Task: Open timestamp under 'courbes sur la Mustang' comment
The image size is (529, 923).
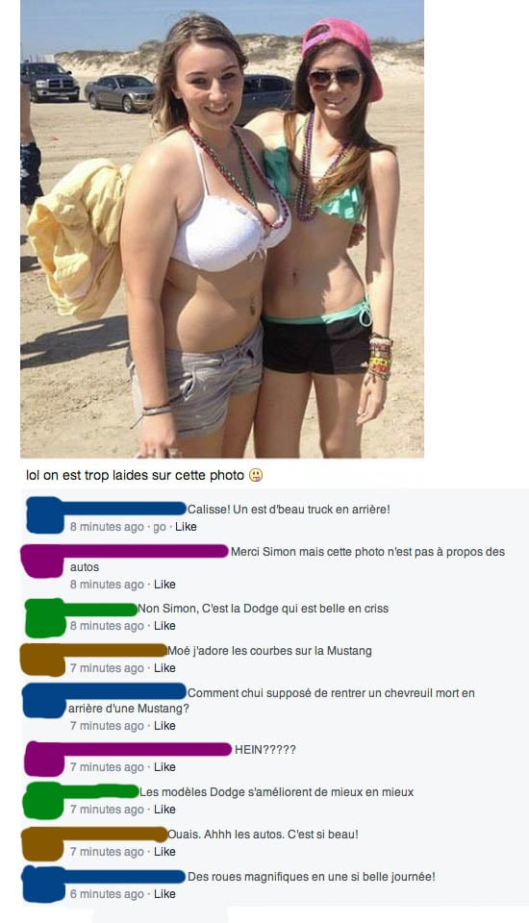Action: coord(107,668)
